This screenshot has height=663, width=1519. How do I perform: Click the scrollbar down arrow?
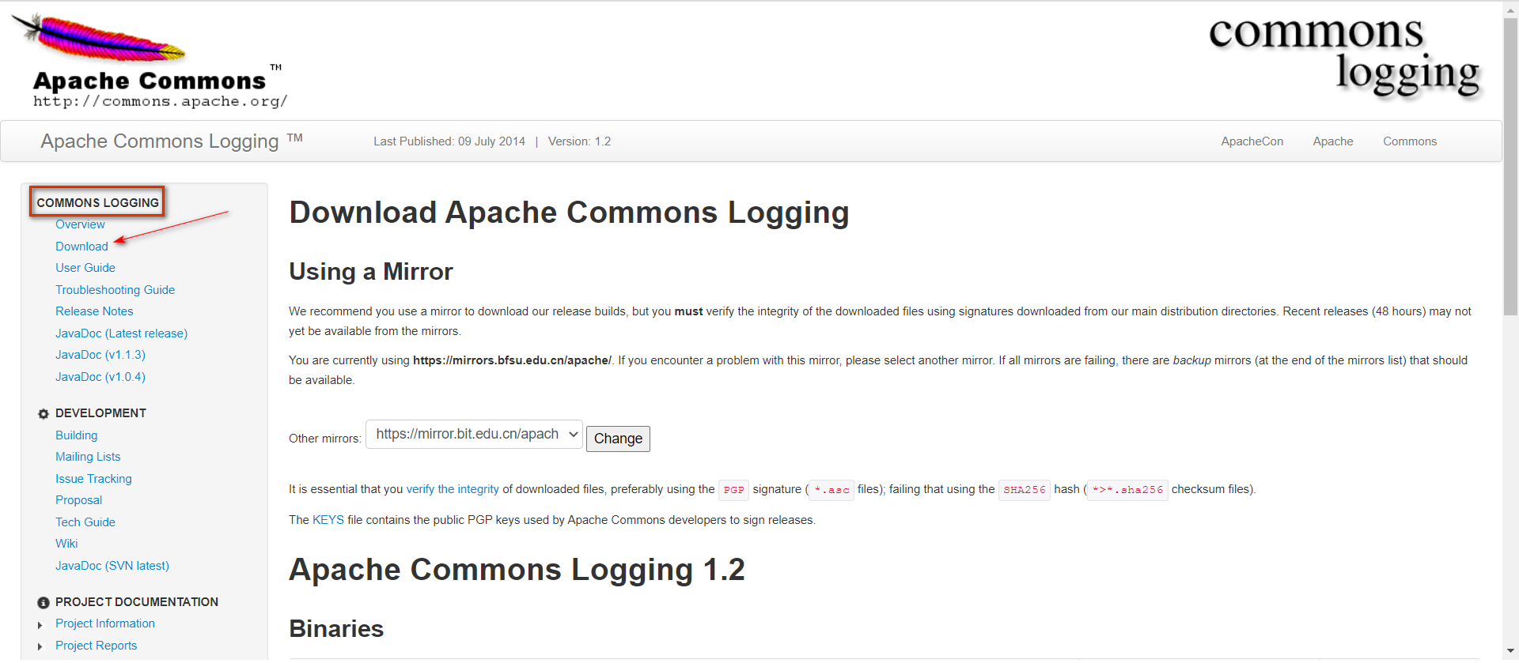pyautogui.click(x=1510, y=652)
